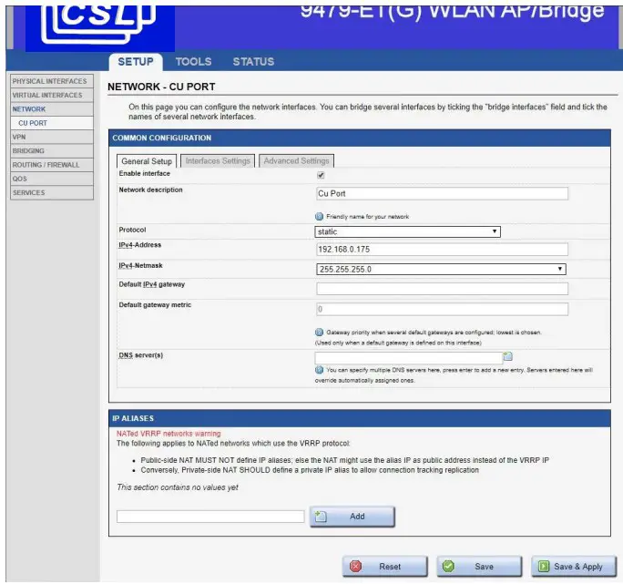The width and height of the screenshot is (623, 584).
Task: Click the 'IPv4-Address' label
Action: 140,245
